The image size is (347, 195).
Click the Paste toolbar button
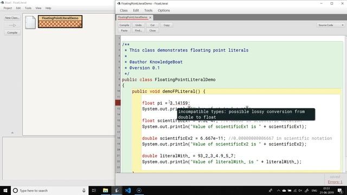[124, 30]
